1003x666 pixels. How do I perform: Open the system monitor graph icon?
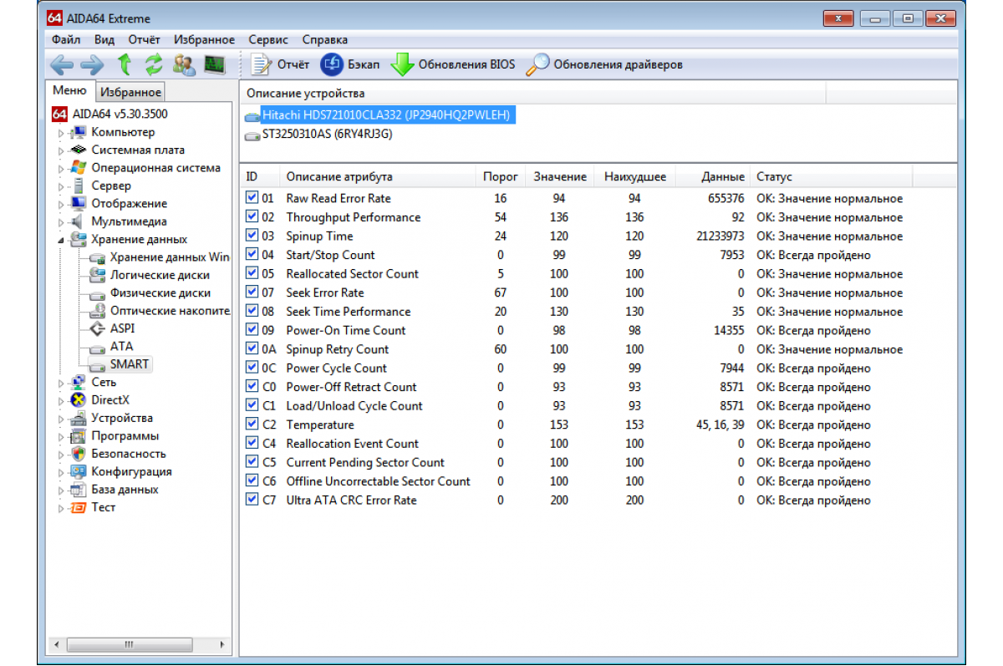click(215, 64)
